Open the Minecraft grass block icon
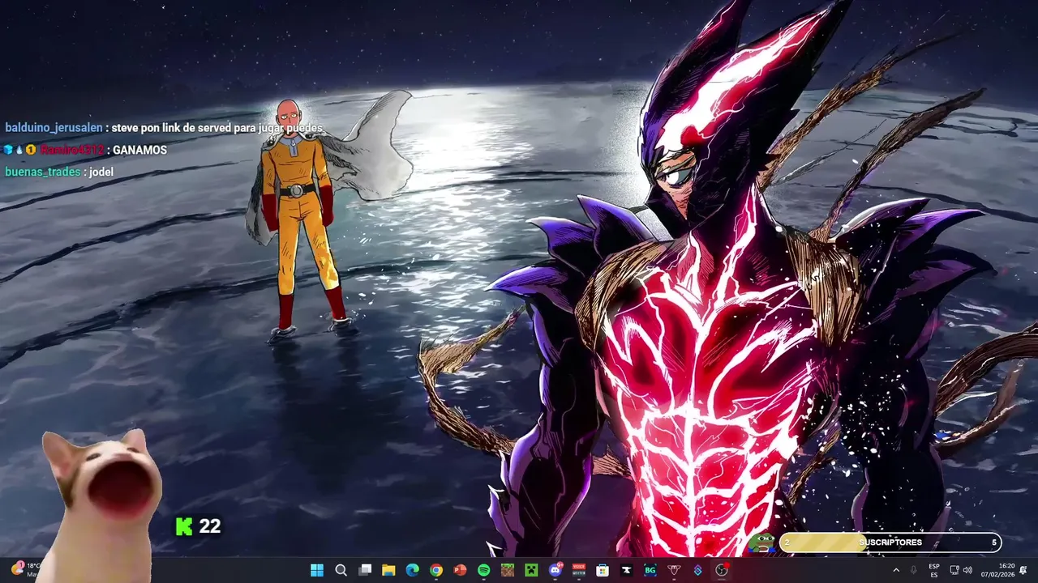 coord(508,570)
